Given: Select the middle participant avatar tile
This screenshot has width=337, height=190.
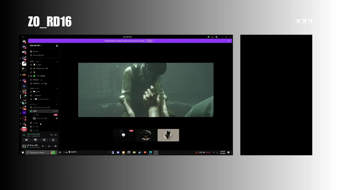Looking at the screenshot, I should pos(146,135).
